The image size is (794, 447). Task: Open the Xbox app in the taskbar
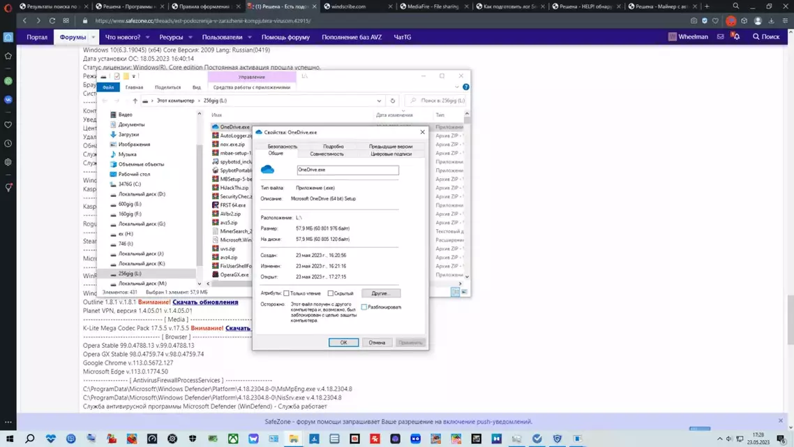click(233, 439)
